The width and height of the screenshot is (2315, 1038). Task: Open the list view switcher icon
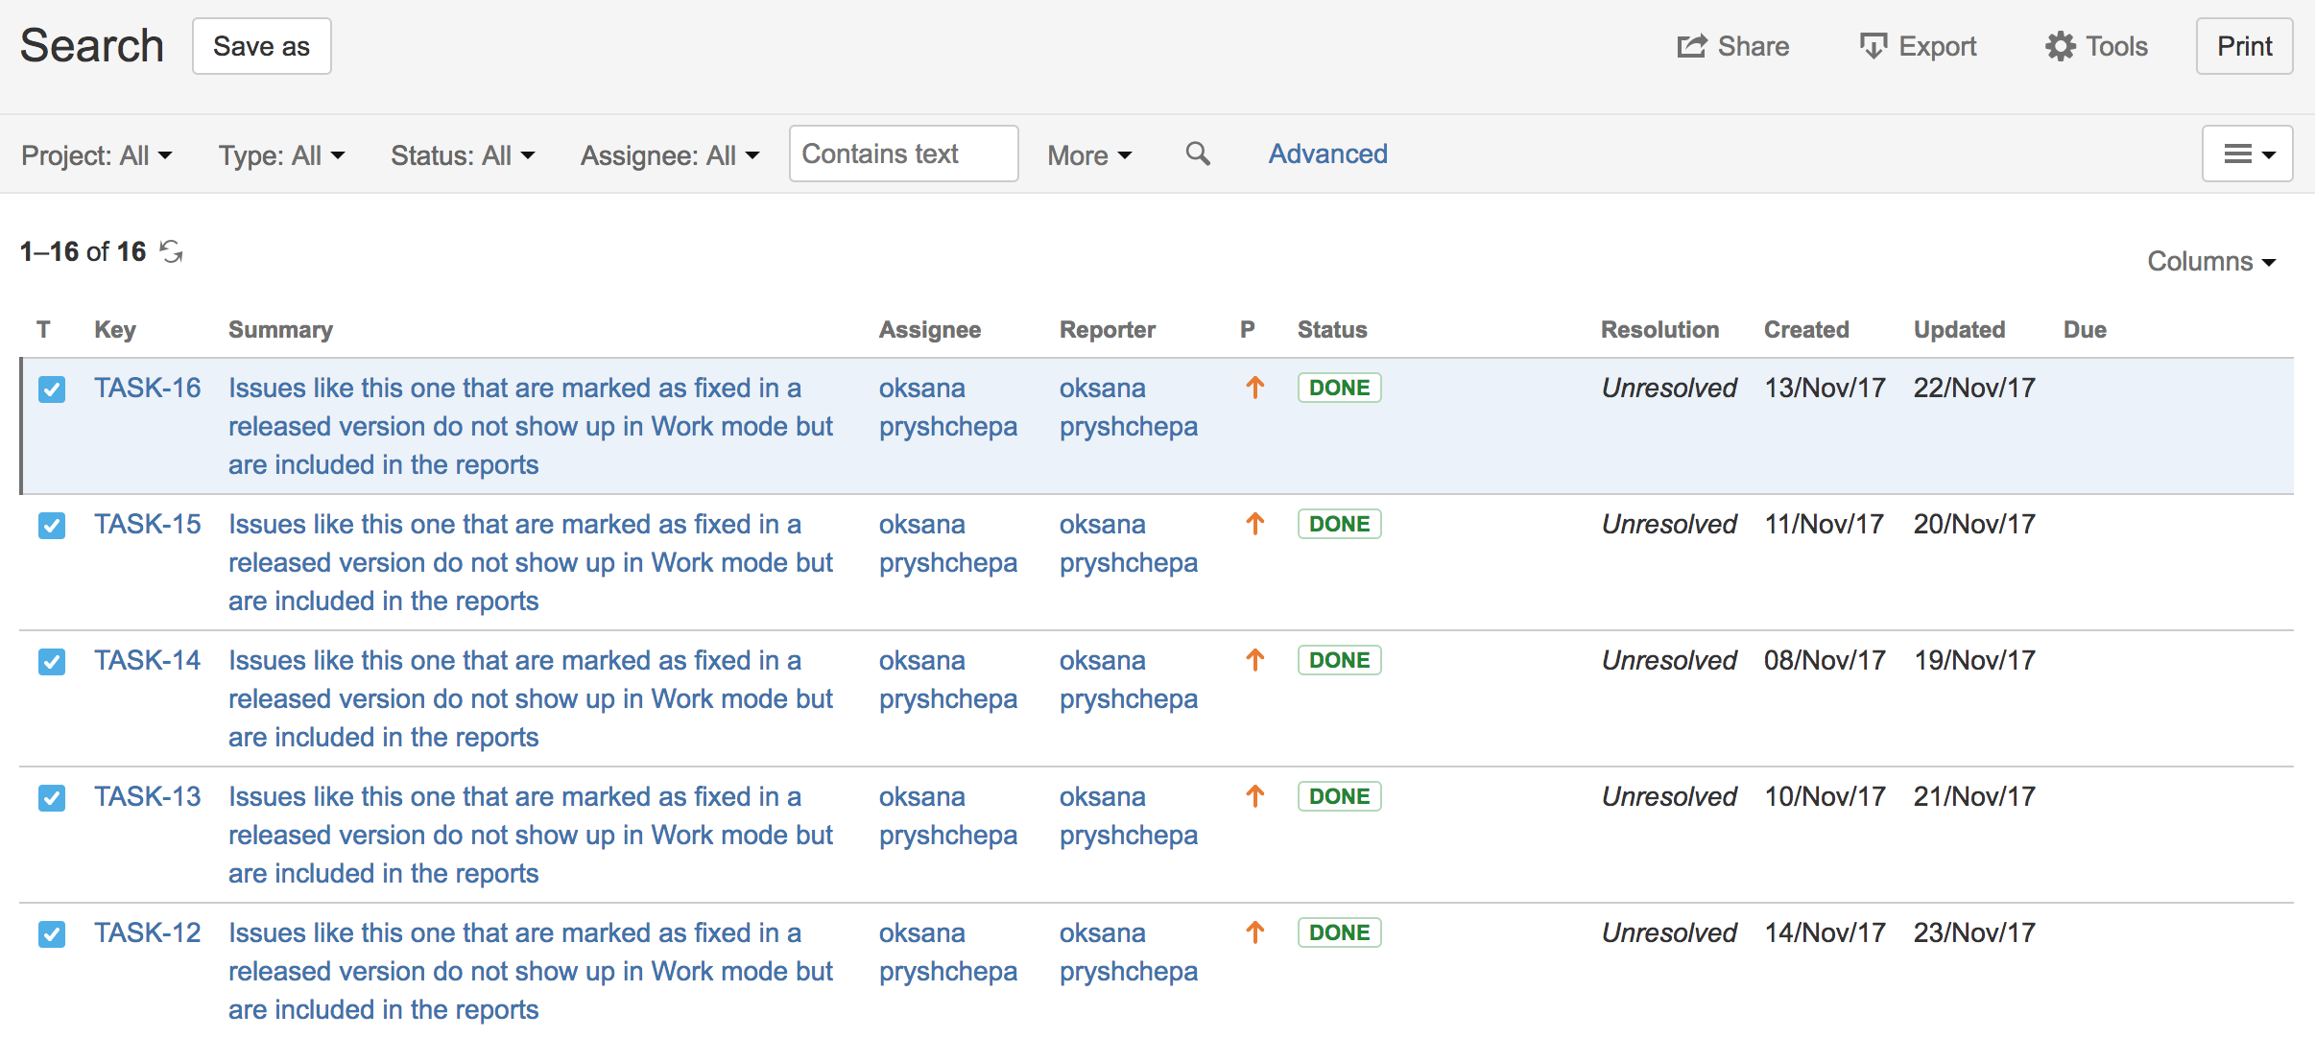[x=2247, y=153]
